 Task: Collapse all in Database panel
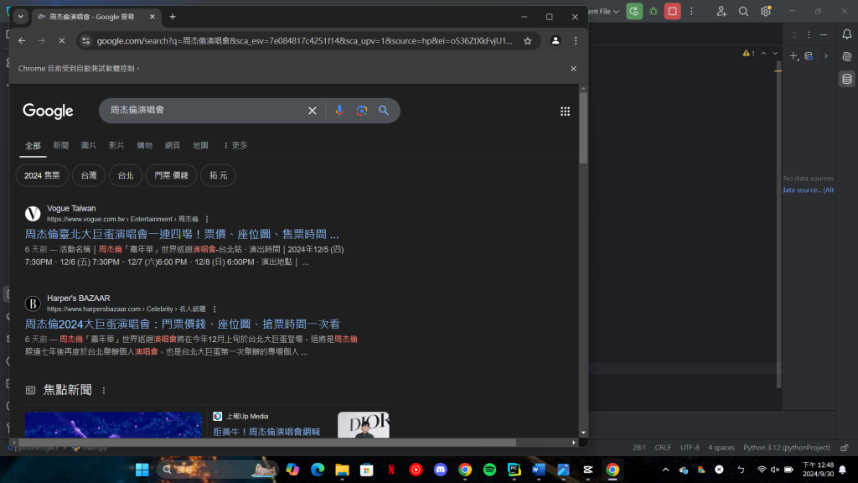794,34
